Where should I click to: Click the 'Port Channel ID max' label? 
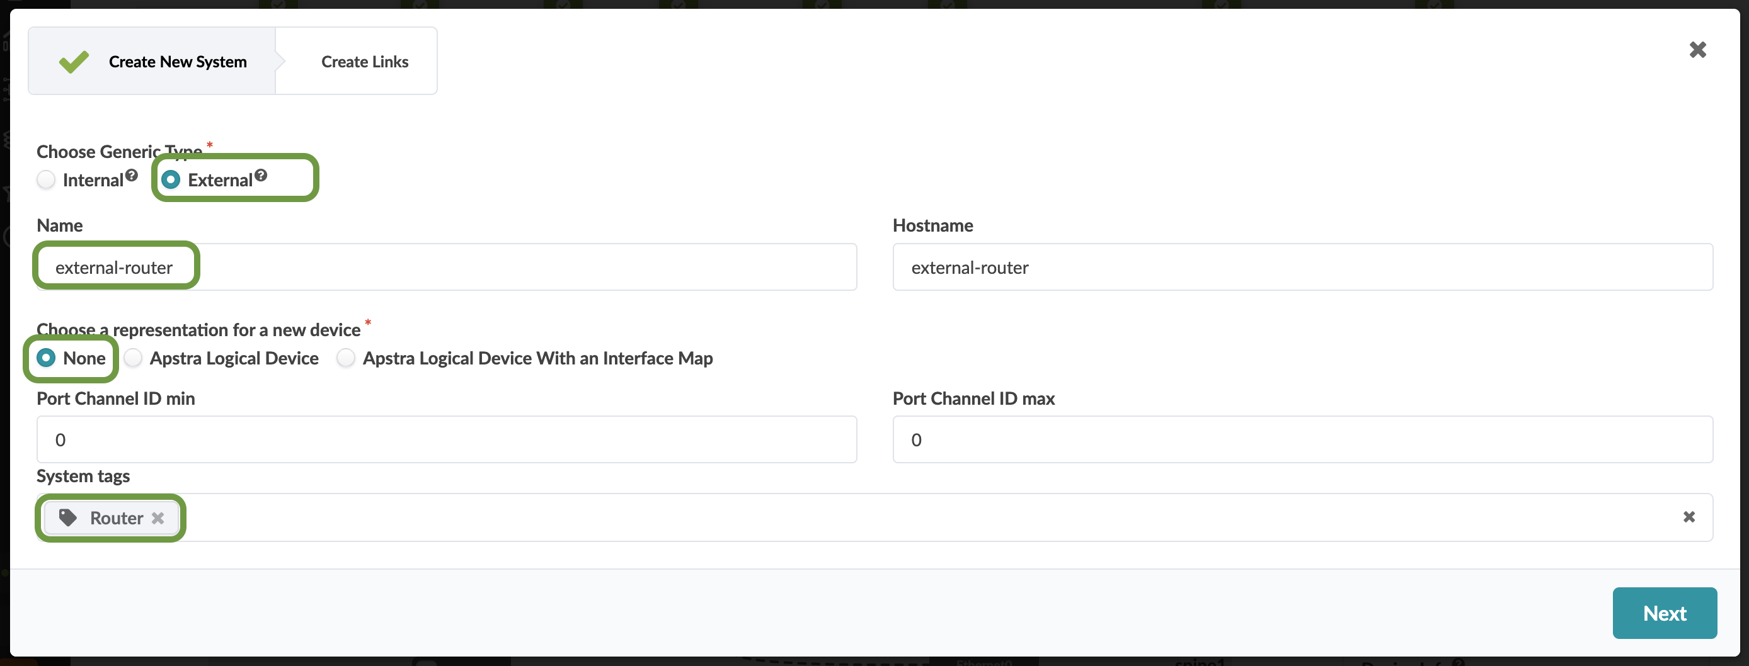[973, 398]
